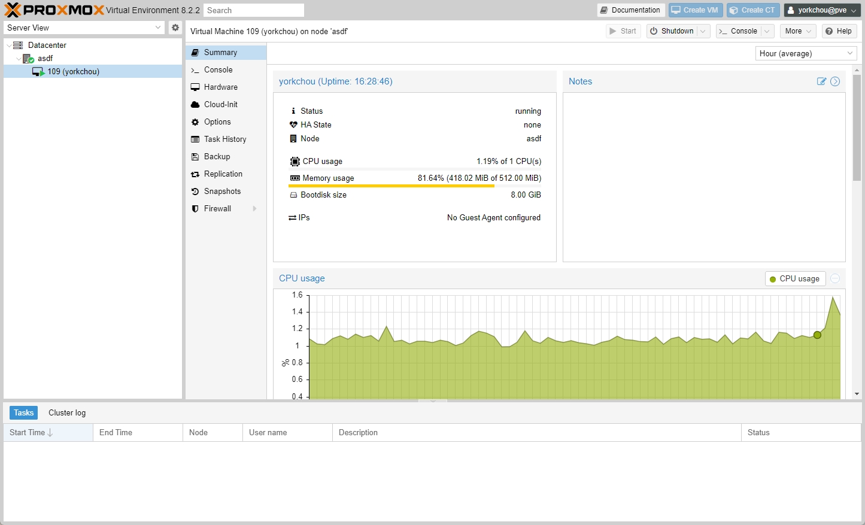Select Datacenter in tree
The height and width of the screenshot is (525, 865).
tap(47, 45)
